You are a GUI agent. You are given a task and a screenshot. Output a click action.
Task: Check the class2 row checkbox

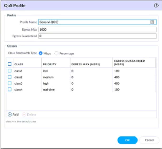tap(10, 77)
